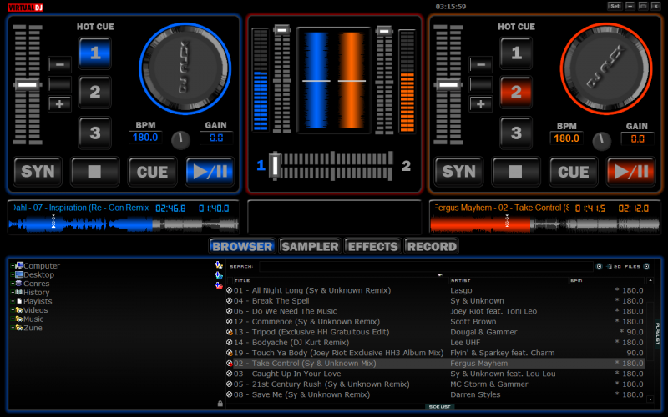668x417 pixels.
Task: Expand the History tree node
Action: (13, 293)
